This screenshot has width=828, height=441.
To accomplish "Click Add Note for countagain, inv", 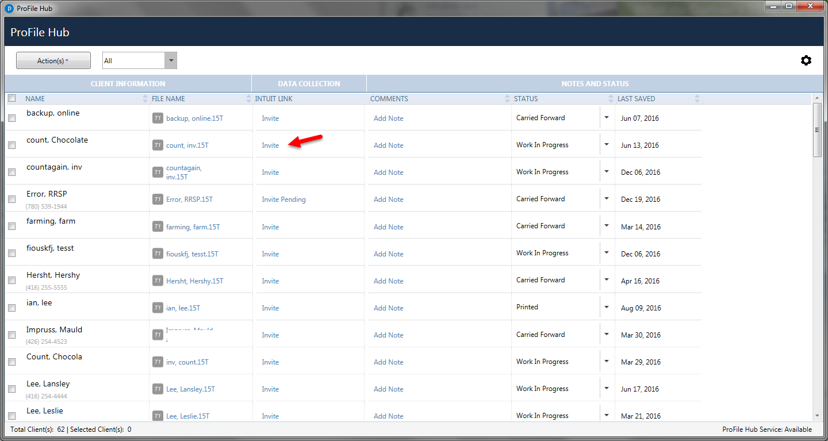I will 388,172.
